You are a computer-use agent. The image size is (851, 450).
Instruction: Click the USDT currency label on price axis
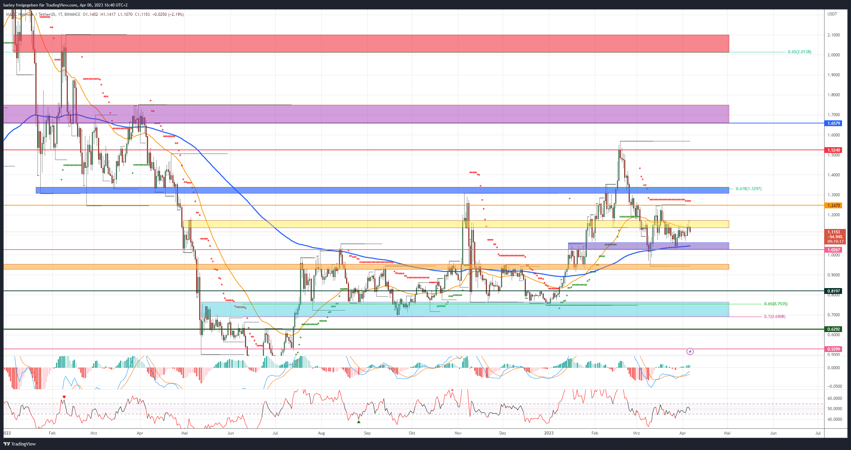[x=832, y=14]
